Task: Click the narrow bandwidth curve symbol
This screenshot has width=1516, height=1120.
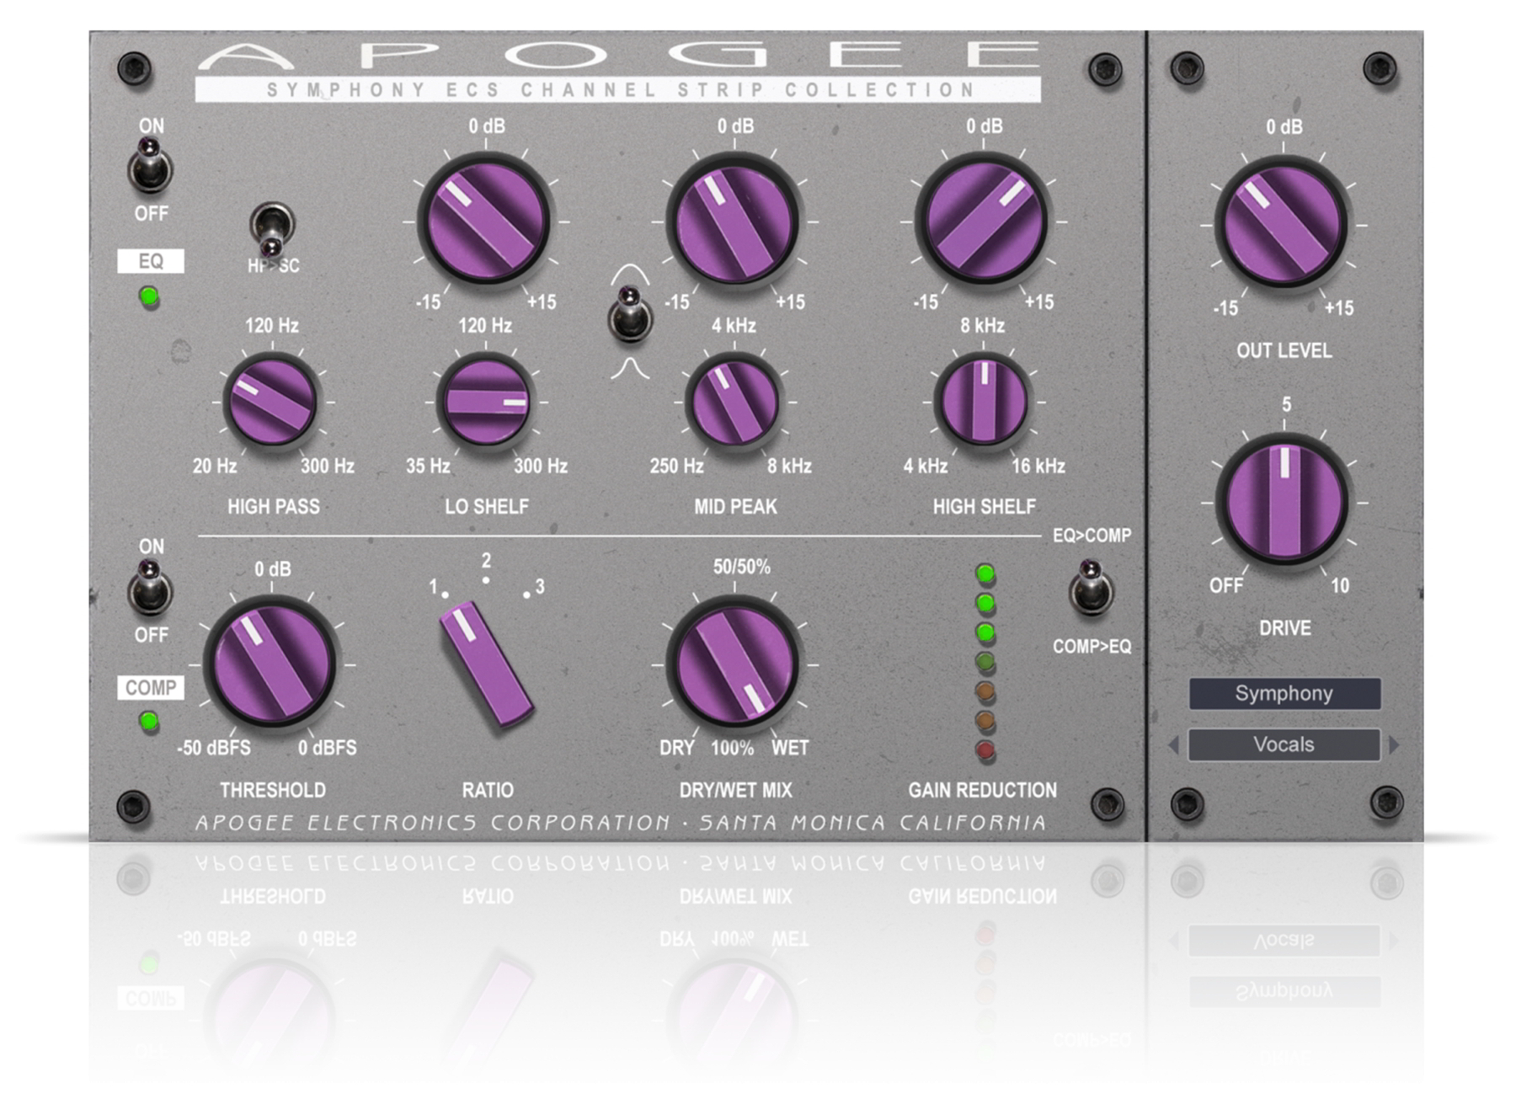Action: (630, 367)
